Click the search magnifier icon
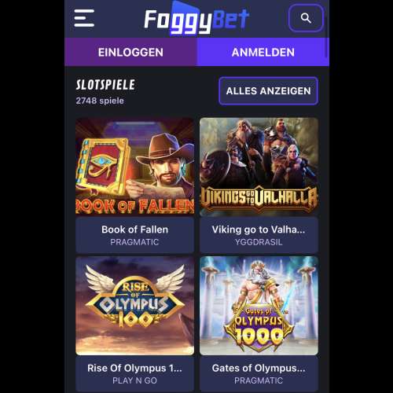This screenshot has width=393, height=393. [x=306, y=18]
